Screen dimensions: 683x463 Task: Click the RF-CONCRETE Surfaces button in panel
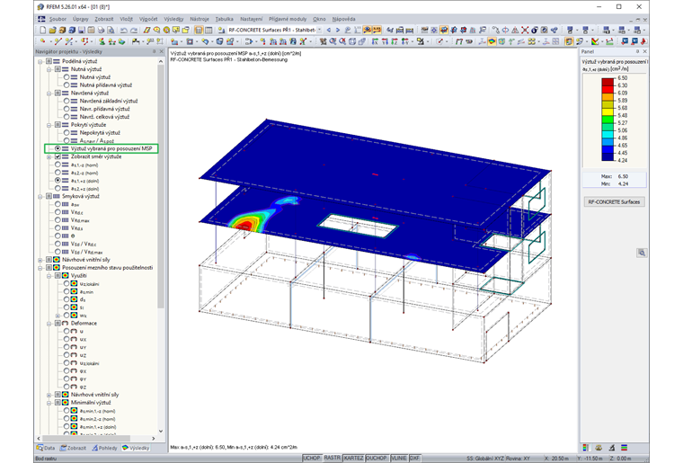pyautogui.click(x=614, y=201)
